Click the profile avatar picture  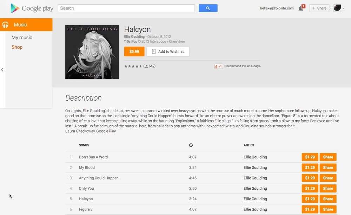coord(337,8)
